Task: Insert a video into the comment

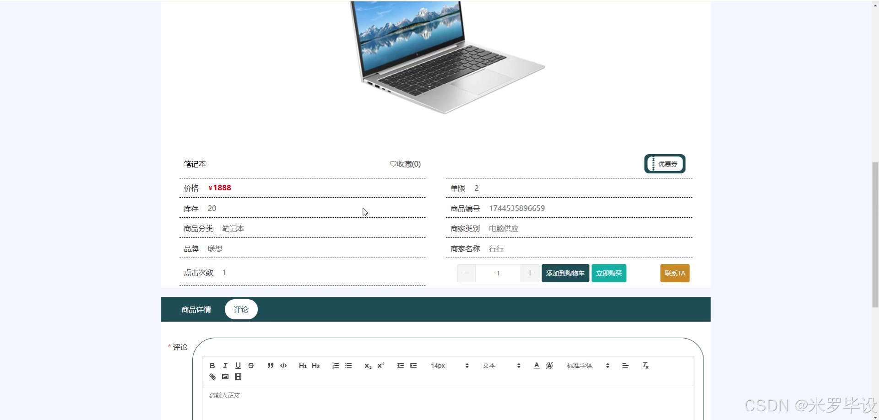Action: coord(238,377)
